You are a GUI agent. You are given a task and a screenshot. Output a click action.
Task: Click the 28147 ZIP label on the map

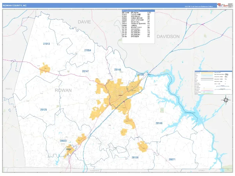[86, 71]
